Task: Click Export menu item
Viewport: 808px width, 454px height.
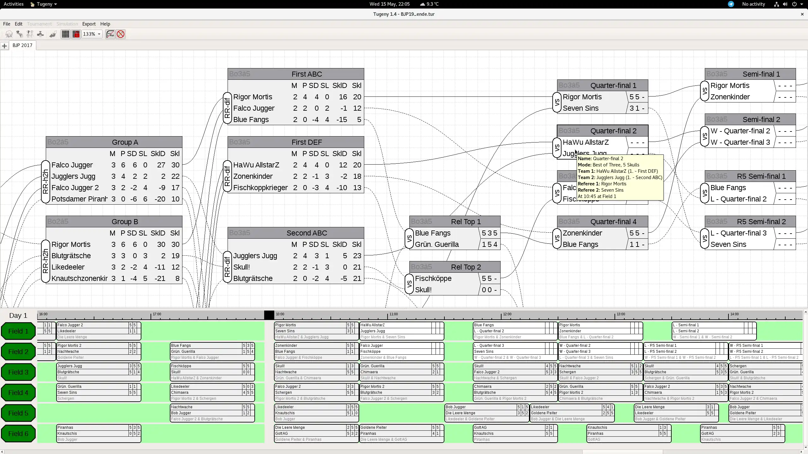Action: tap(88, 23)
